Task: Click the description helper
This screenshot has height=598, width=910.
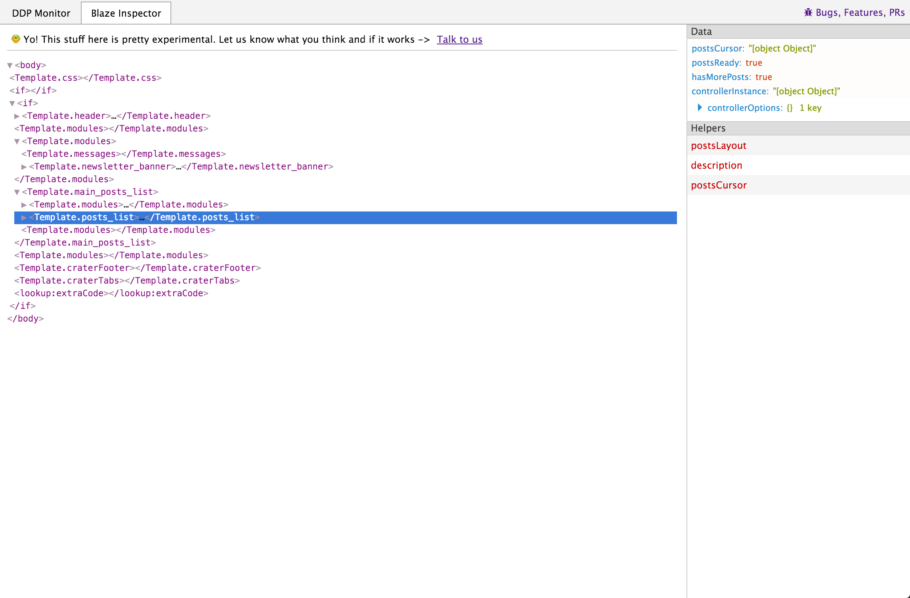Action: tap(716, 165)
